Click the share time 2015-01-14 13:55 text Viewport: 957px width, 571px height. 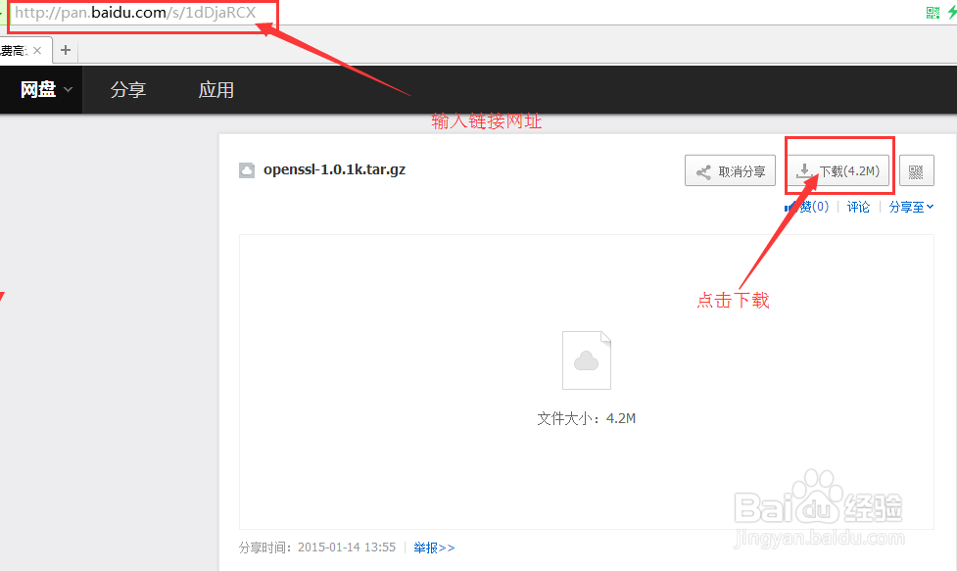coord(347,547)
